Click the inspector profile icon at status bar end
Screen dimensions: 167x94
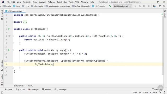164,92
